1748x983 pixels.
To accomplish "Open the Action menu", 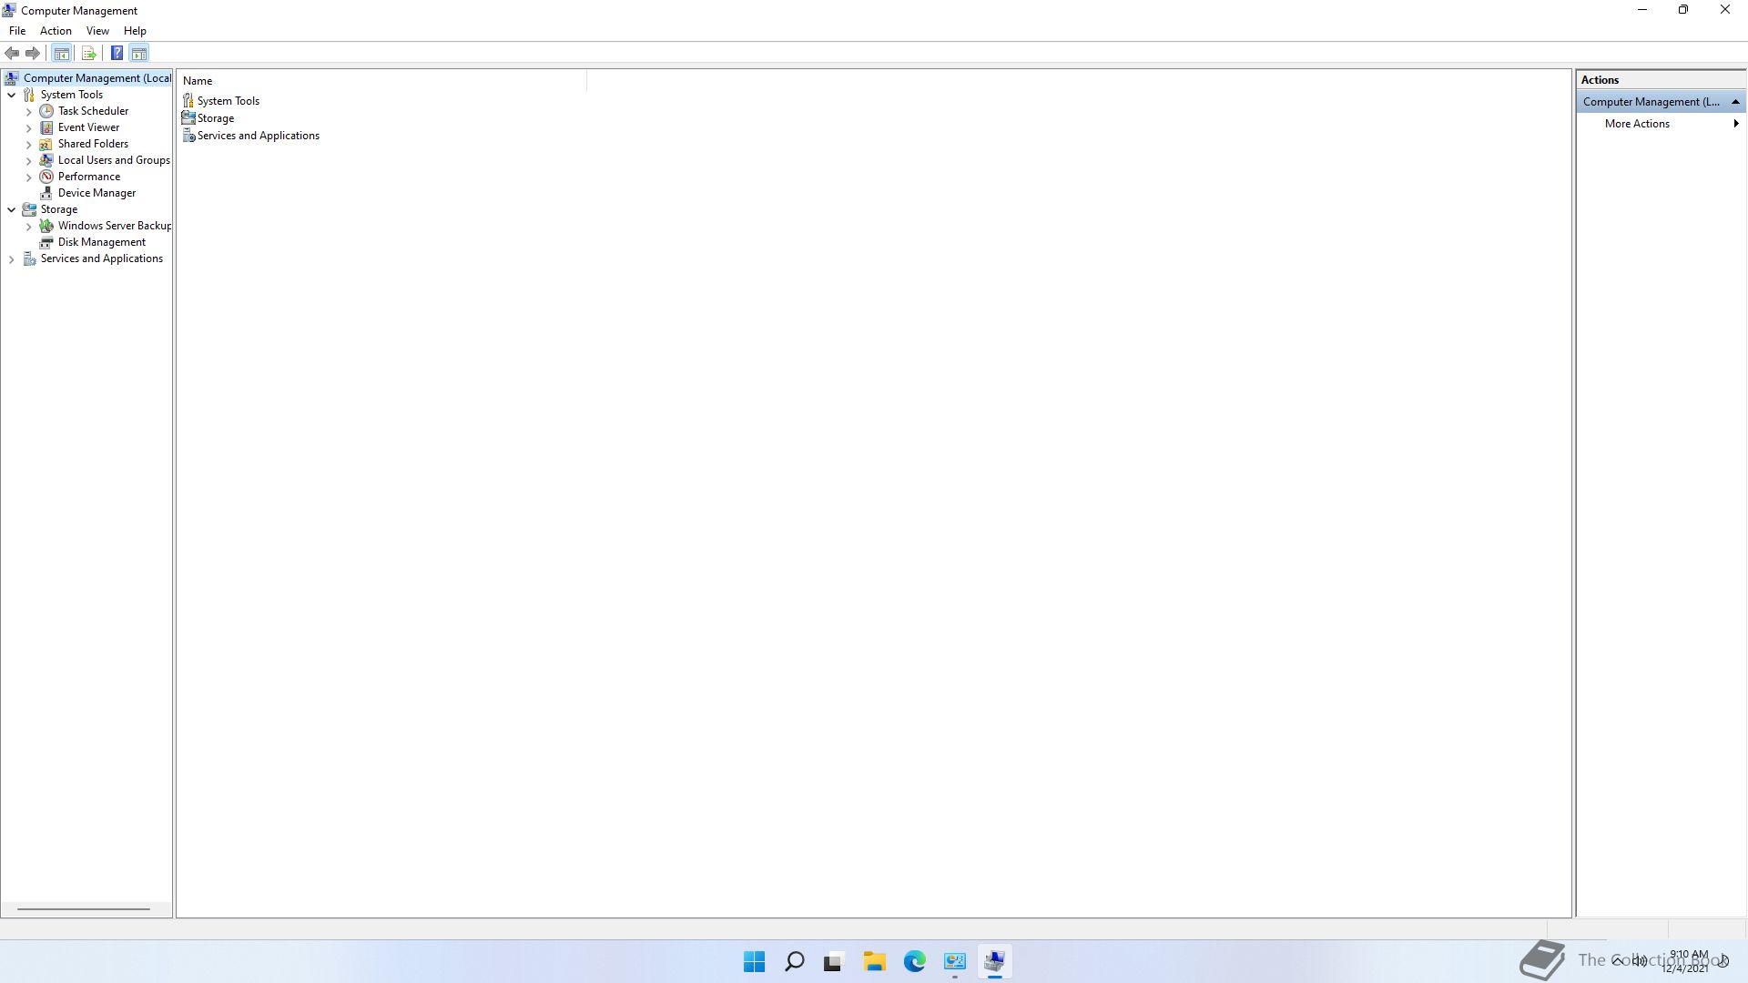I will click(56, 31).
